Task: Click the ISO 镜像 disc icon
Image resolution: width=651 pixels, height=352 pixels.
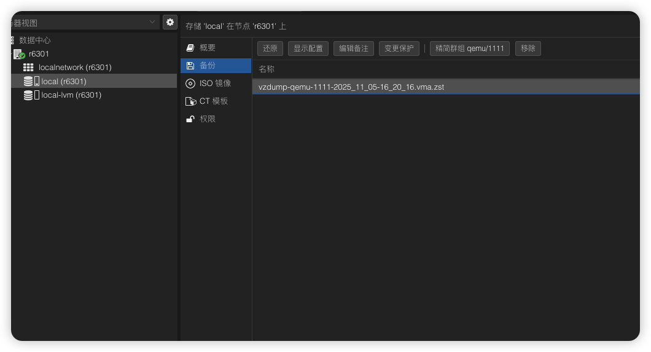Action: (x=190, y=84)
